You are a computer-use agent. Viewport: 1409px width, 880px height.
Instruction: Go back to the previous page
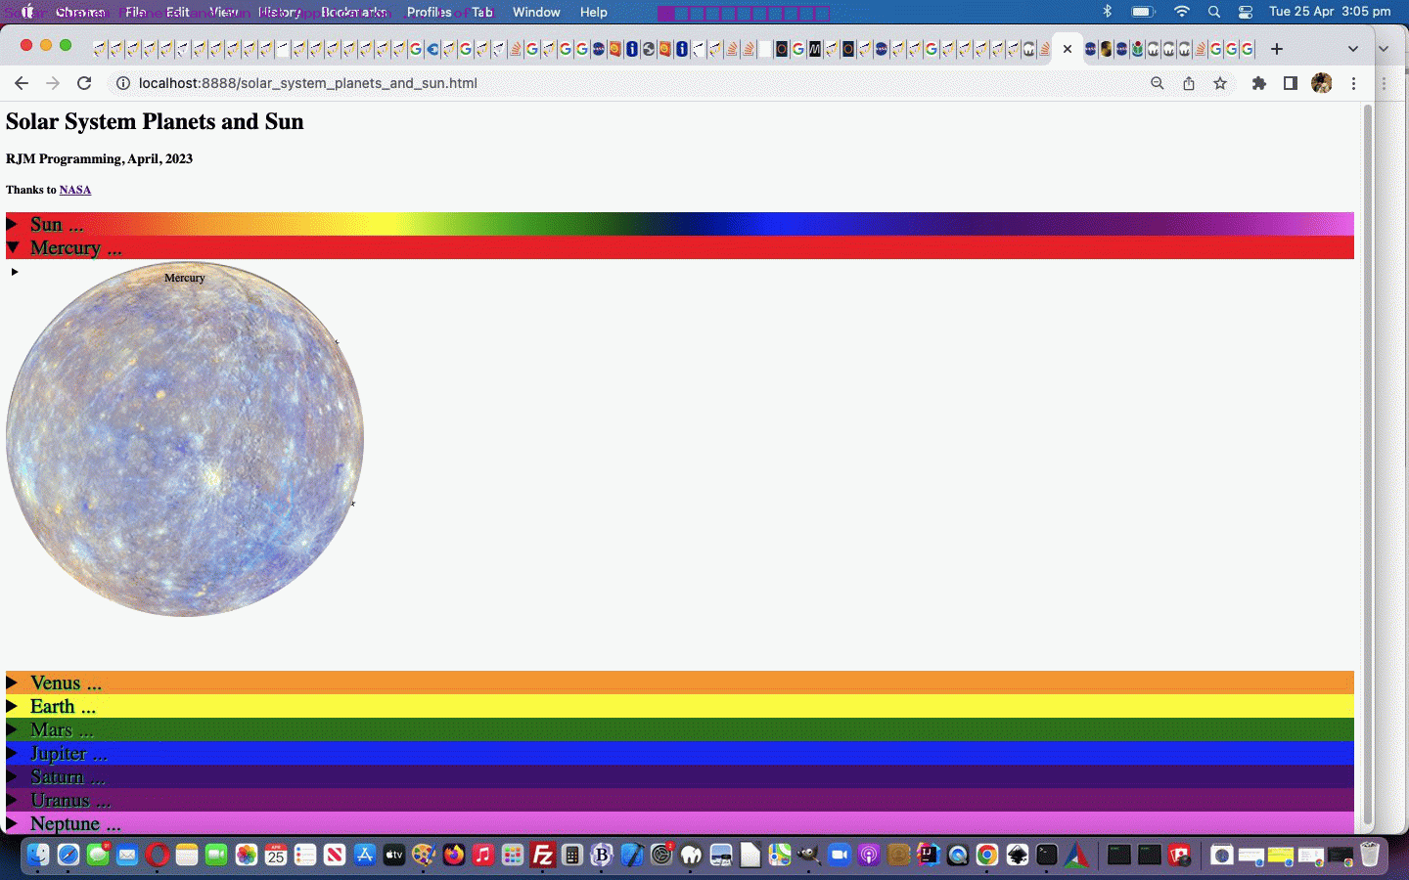coord(22,83)
